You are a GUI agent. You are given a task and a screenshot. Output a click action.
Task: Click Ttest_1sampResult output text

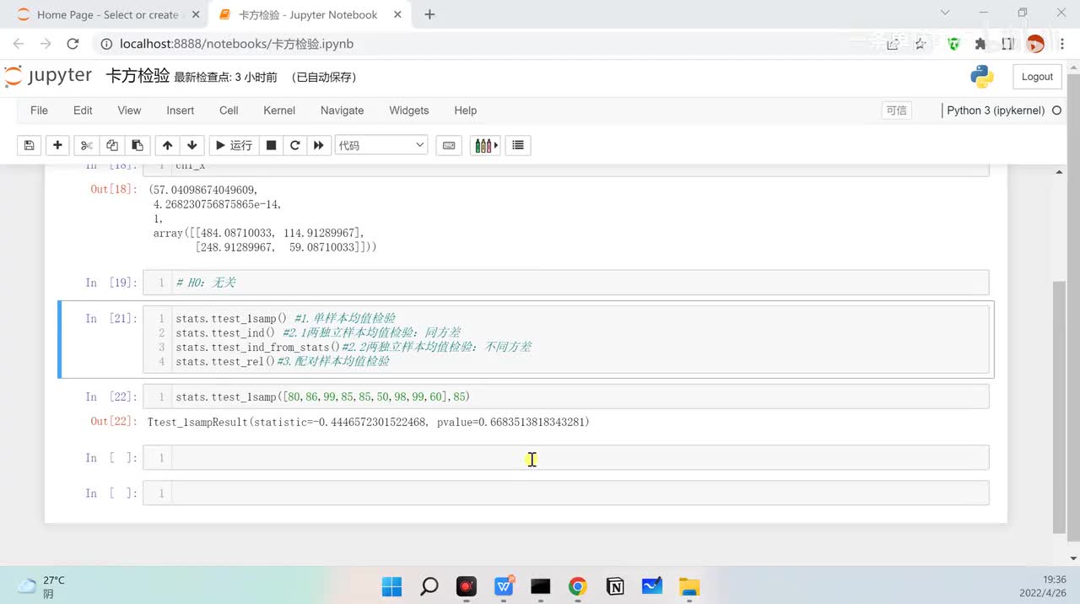(368, 422)
